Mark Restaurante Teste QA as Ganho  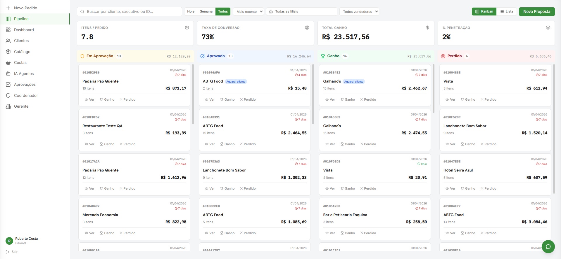click(x=107, y=144)
